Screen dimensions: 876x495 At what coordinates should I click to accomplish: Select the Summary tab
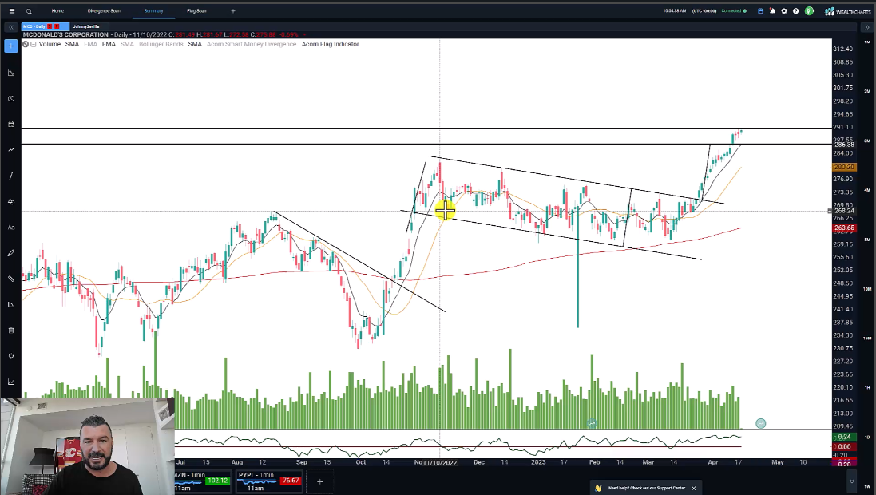pos(153,11)
